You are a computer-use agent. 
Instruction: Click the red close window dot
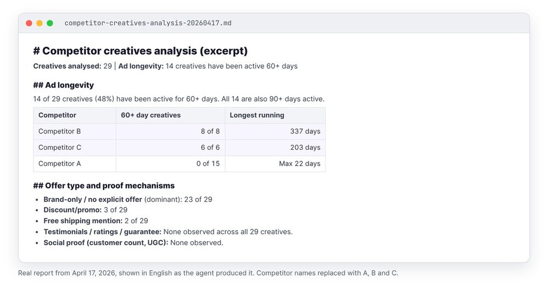[29, 23]
